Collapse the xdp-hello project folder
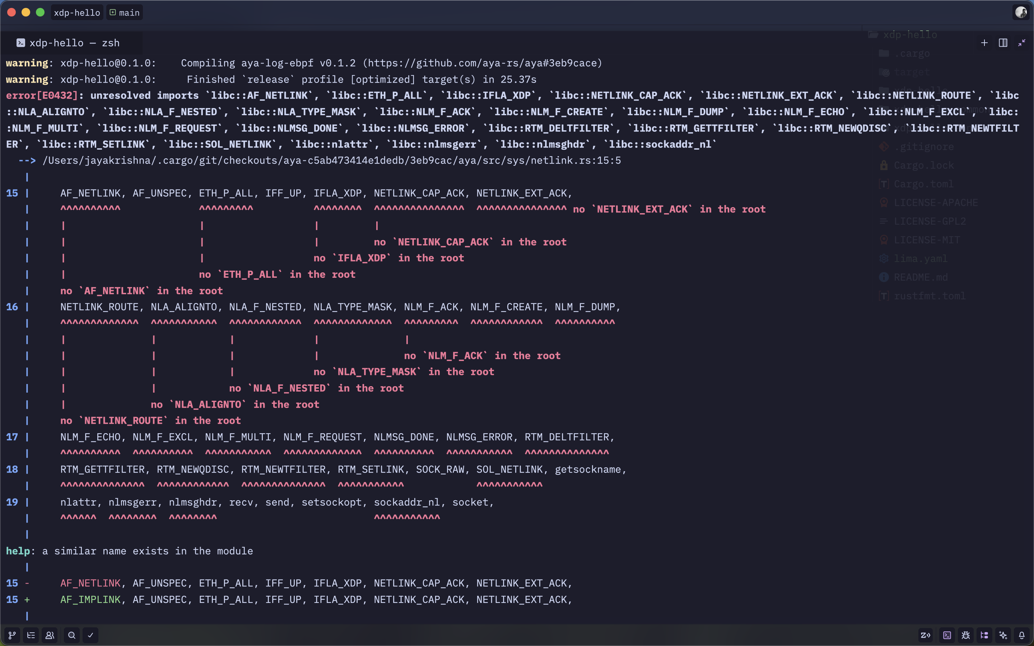The image size is (1034, 646). point(910,34)
